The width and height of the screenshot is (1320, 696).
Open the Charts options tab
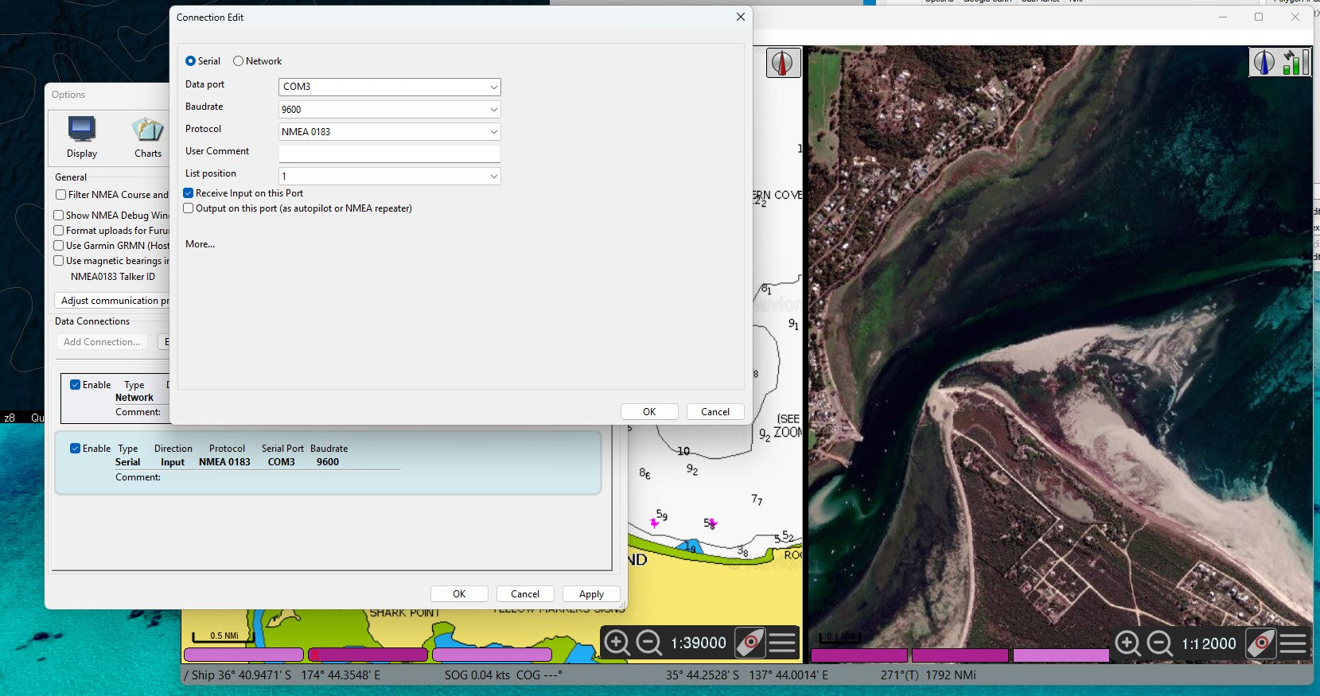(x=148, y=137)
